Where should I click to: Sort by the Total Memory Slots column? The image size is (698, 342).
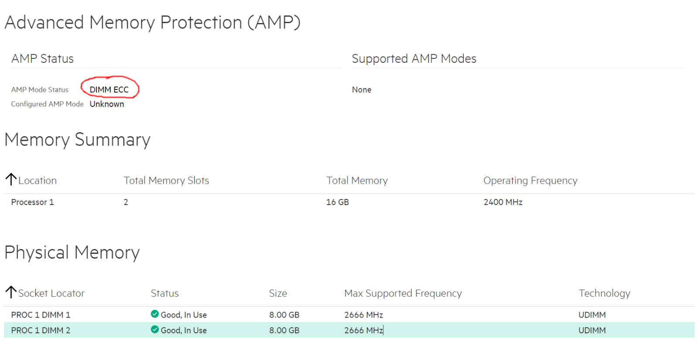pyautogui.click(x=166, y=181)
